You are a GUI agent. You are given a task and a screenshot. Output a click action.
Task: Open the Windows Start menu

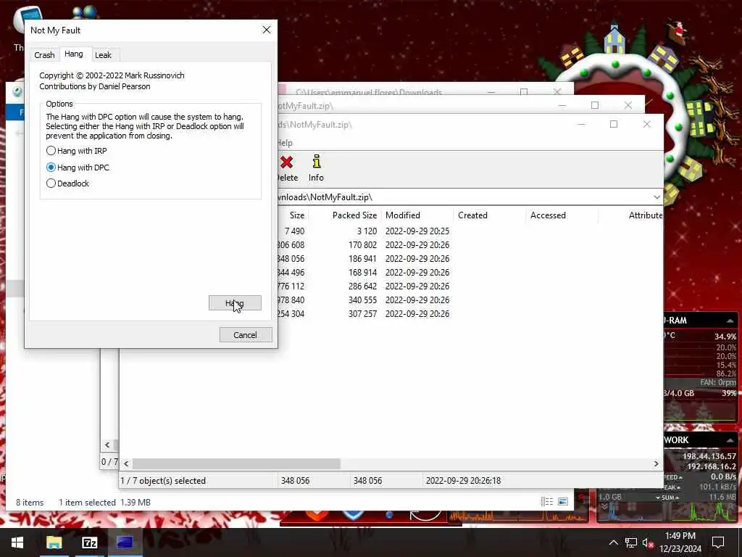point(17,542)
